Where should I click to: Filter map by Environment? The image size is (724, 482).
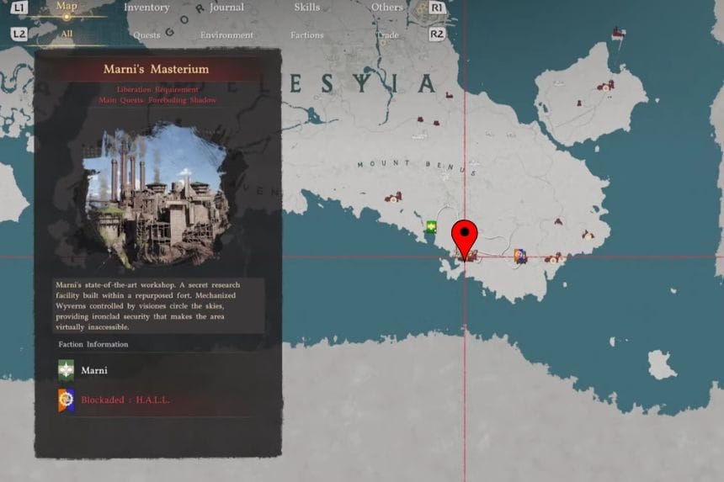click(x=226, y=35)
